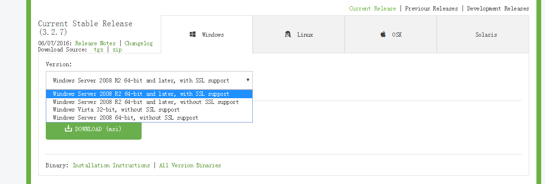Click the Windows logo icon in tab
The height and width of the screenshot is (184, 545).
(193, 34)
